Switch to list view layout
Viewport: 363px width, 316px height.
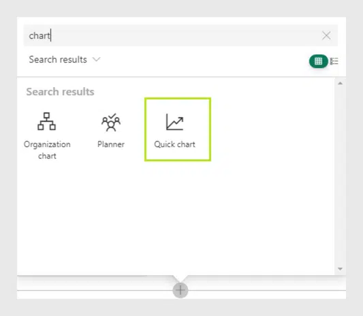pos(334,61)
